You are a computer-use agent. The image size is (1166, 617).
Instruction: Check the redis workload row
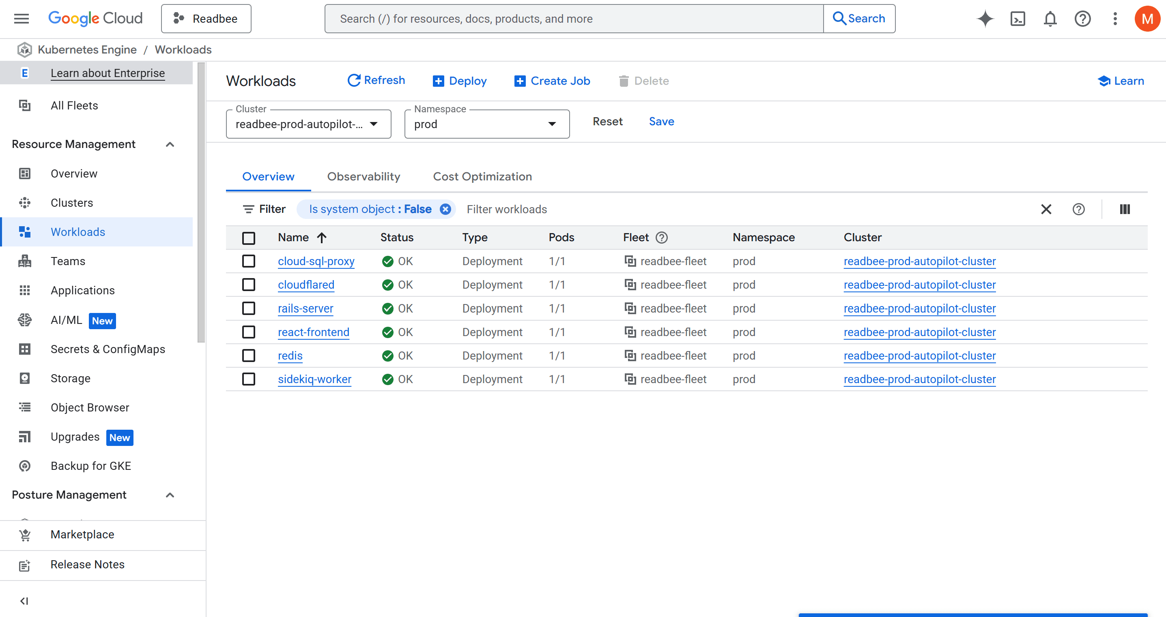tap(249, 356)
